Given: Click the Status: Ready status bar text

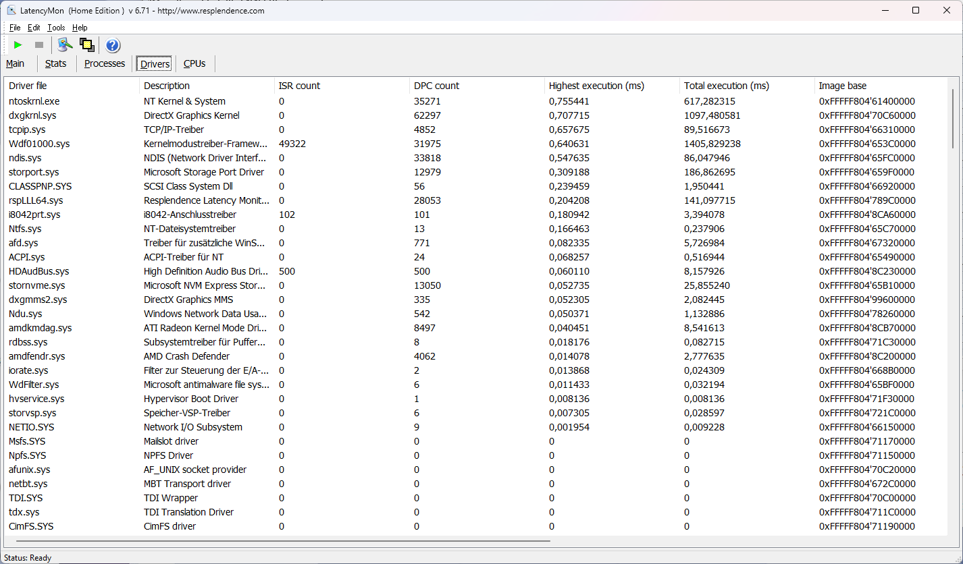Looking at the screenshot, I should click(28, 558).
